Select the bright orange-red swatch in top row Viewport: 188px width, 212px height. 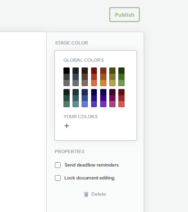click(x=94, y=83)
